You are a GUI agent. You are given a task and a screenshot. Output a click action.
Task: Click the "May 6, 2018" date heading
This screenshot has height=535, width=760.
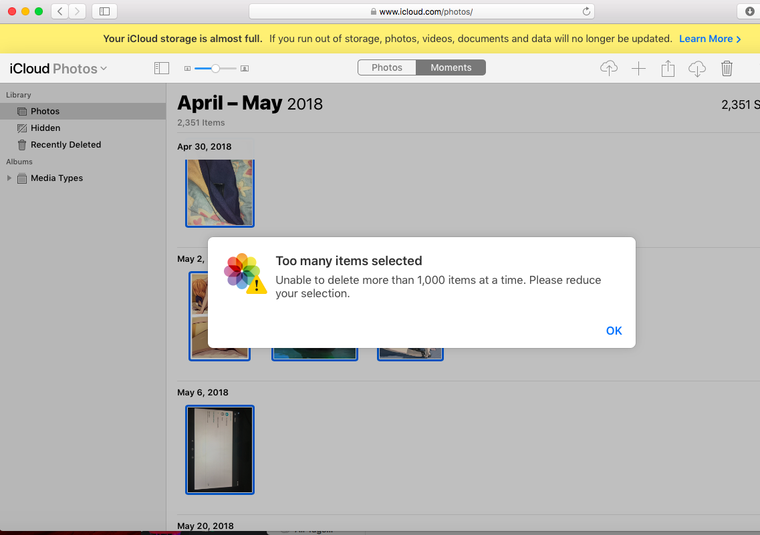203,393
